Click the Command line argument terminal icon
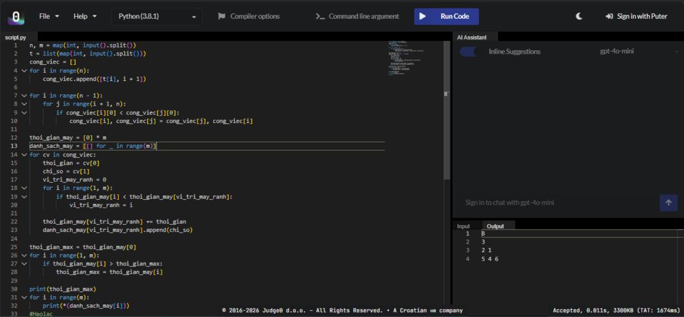The width and height of the screenshot is (684, 317). [320, 16]
